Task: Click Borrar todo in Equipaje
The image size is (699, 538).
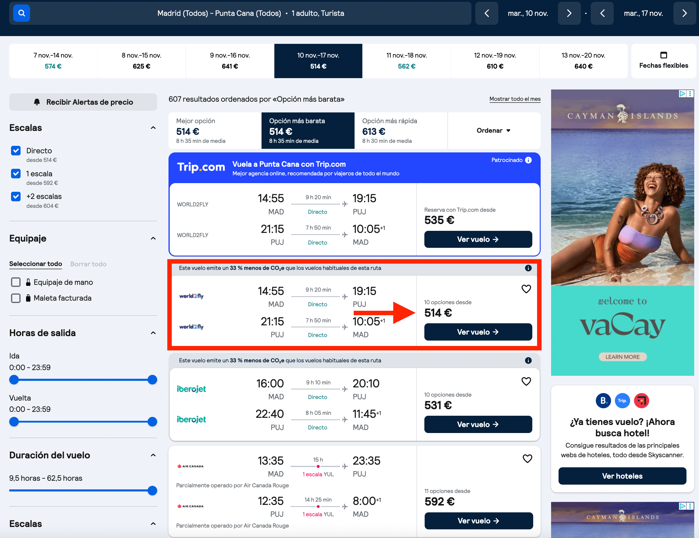Action: point(88,264)
